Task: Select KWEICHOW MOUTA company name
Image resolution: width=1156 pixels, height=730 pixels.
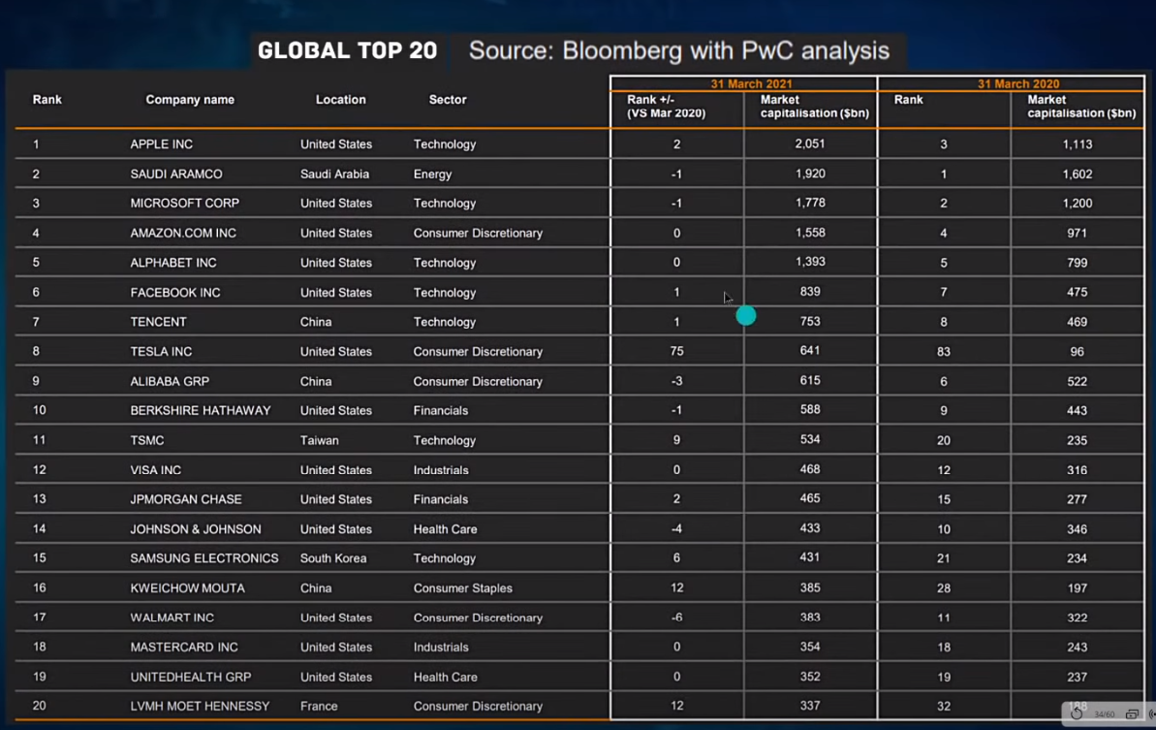Action: pos(187,588)
